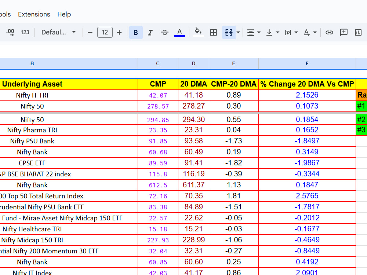Viewport: 367px width, 275px height.
Task: Open the Borders tool
Action: click(x=214, y=33)
